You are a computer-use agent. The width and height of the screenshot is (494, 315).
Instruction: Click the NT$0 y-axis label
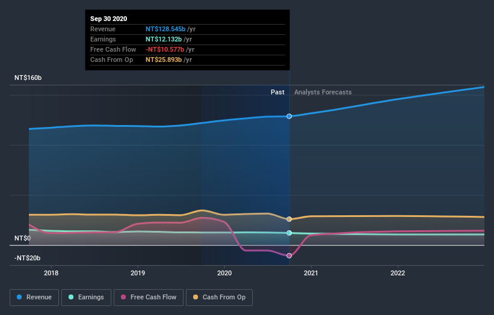[x=23, y=238]
